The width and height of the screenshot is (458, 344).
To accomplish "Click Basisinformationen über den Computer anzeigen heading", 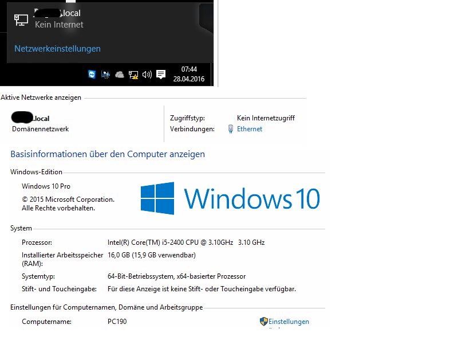I will (108, 154).
